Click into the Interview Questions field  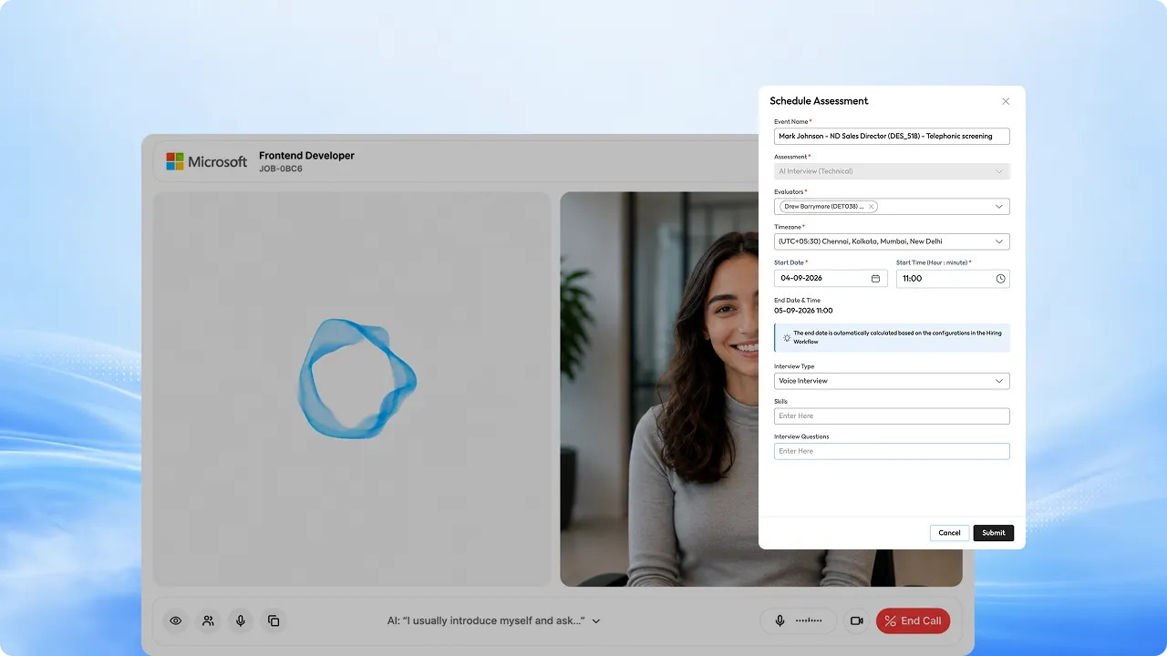(x=892, y=451)
